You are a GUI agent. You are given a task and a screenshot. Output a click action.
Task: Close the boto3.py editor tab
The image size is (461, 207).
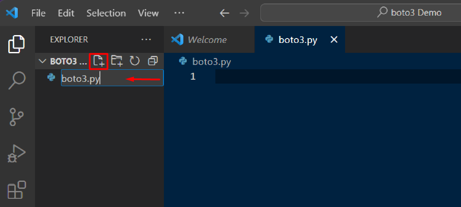(334, 39)
